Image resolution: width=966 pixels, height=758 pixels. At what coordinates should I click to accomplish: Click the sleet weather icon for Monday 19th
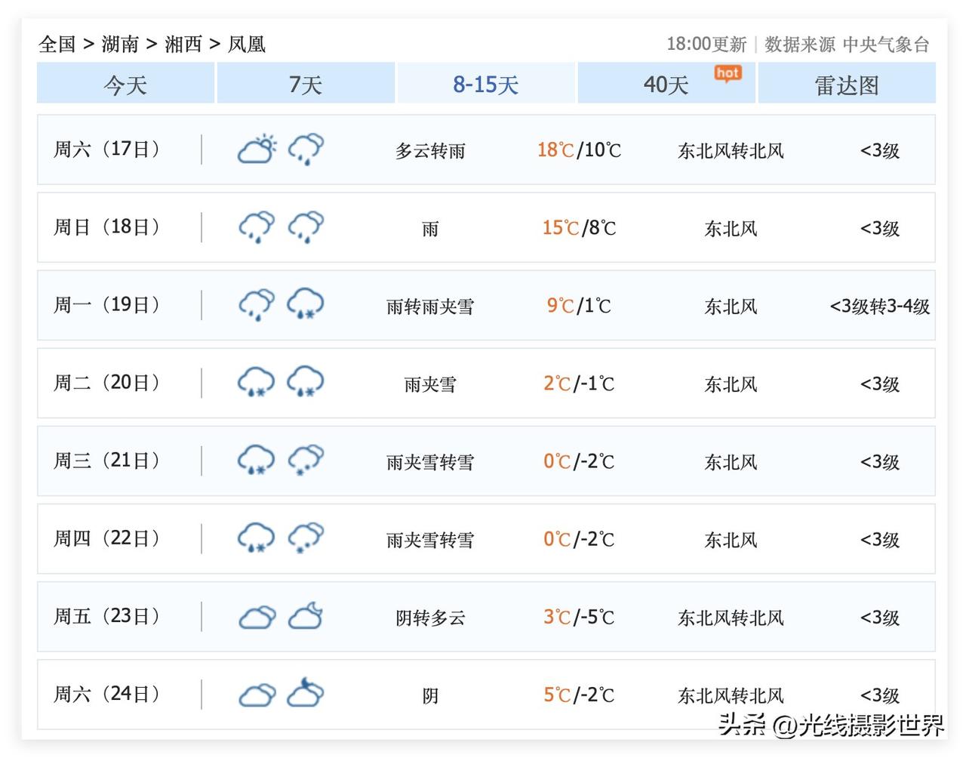(x=306, y=305)
